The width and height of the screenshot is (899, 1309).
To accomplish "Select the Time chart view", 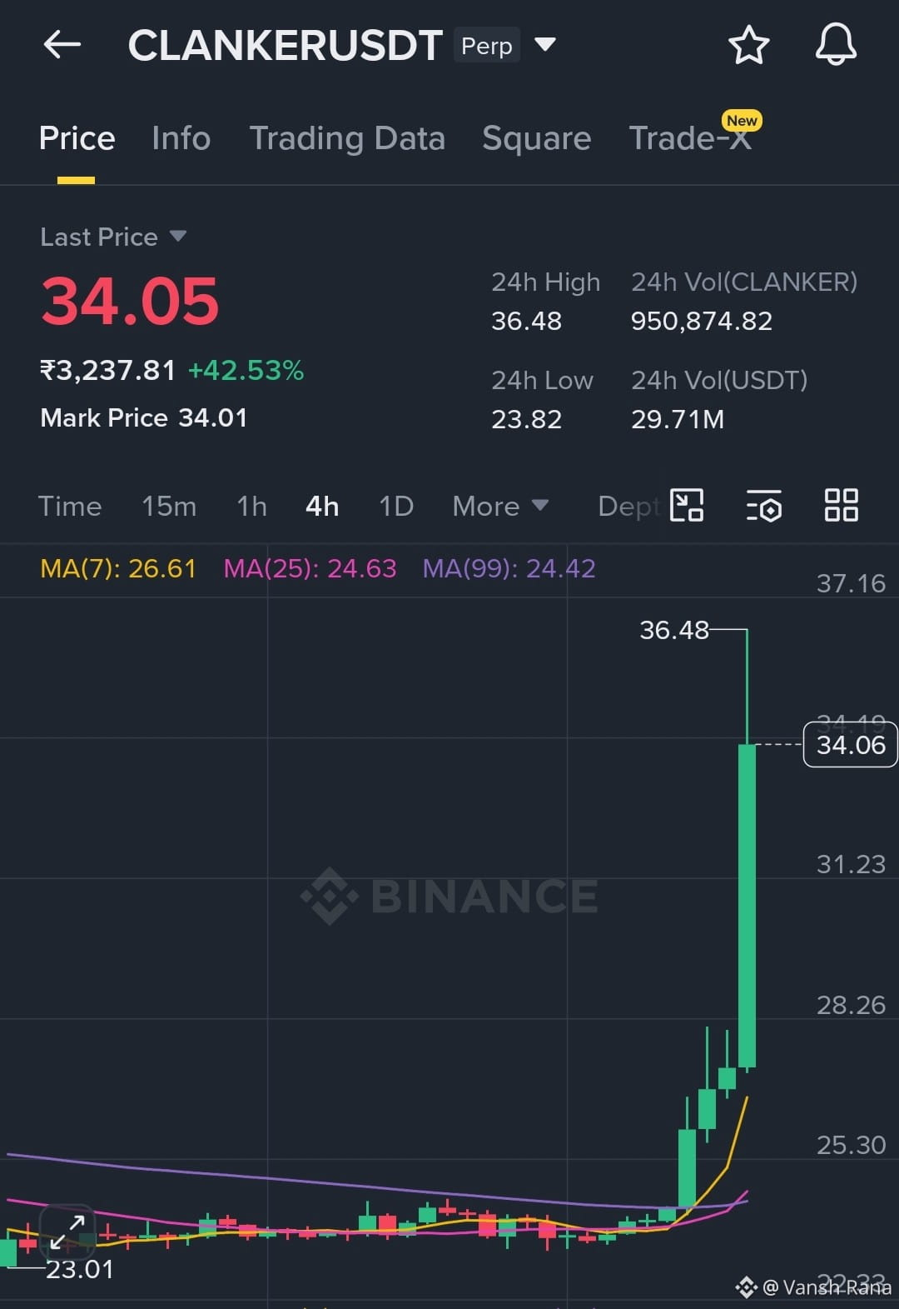I will tap(70, 506).
